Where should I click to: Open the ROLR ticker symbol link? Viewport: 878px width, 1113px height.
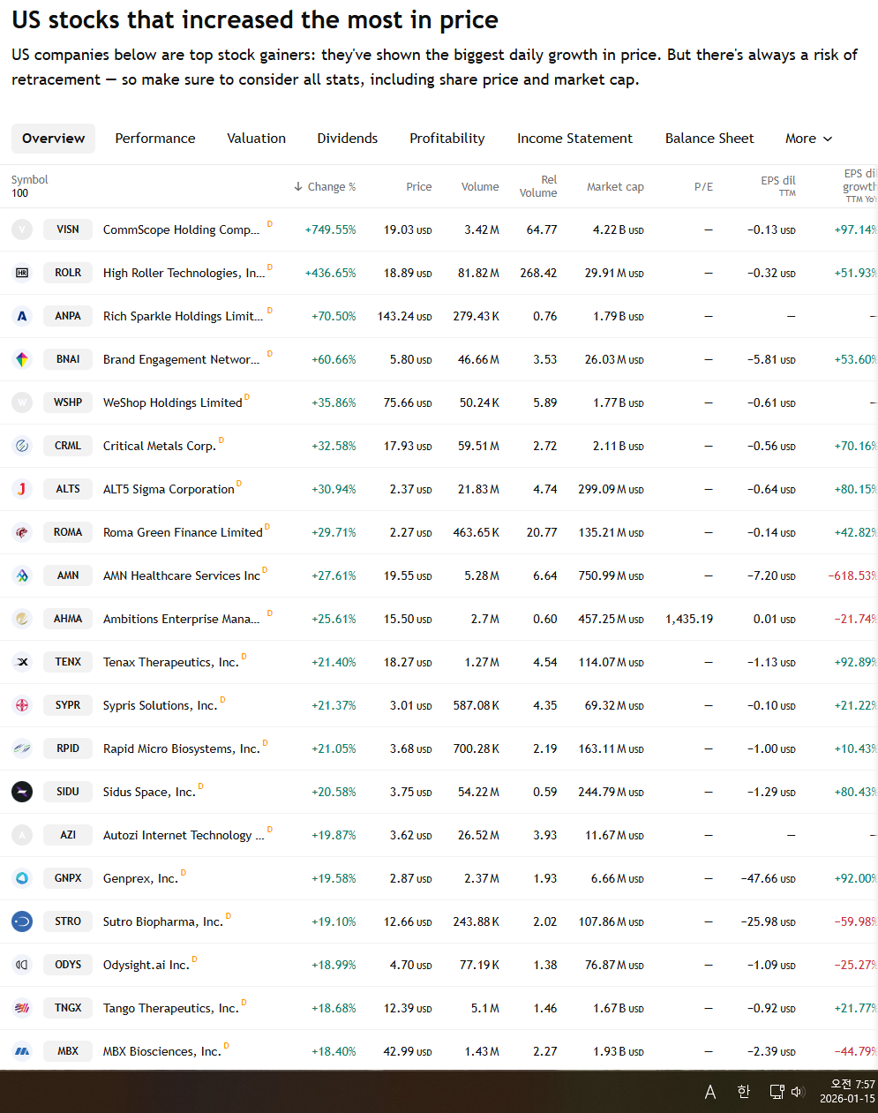[x=68, y=273]
